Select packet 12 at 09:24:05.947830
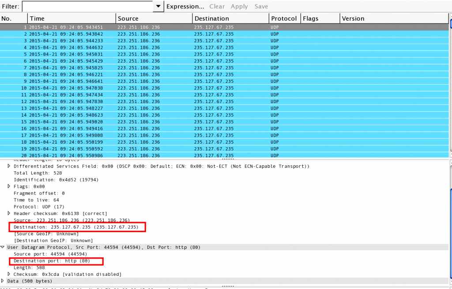The image size is (452, 289). tap(224, 102)
